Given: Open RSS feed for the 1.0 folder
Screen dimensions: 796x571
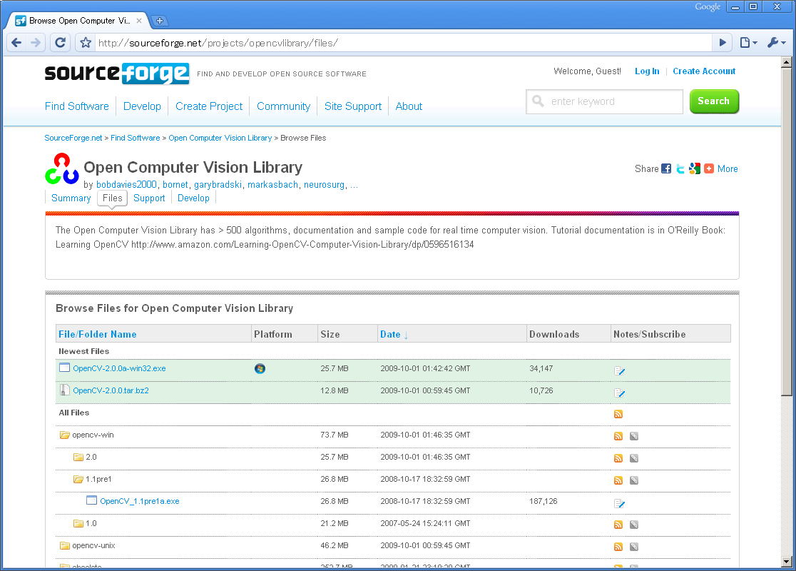Looking at the screenshot, I should (618, 525).
